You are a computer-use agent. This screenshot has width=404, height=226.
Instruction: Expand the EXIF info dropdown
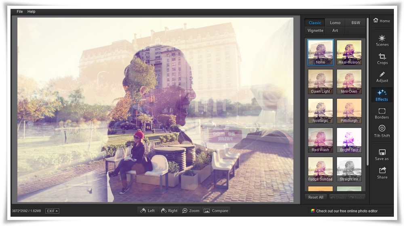pyautogui.click(x=52, y=211)
